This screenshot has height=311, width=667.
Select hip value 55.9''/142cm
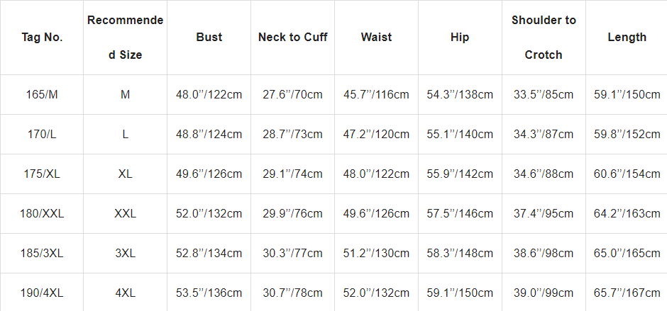coord(460,174)
